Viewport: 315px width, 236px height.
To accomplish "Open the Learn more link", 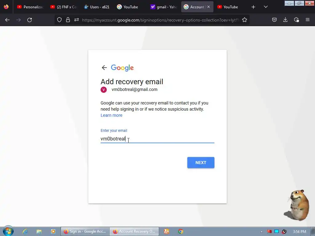I will (111, 115).
